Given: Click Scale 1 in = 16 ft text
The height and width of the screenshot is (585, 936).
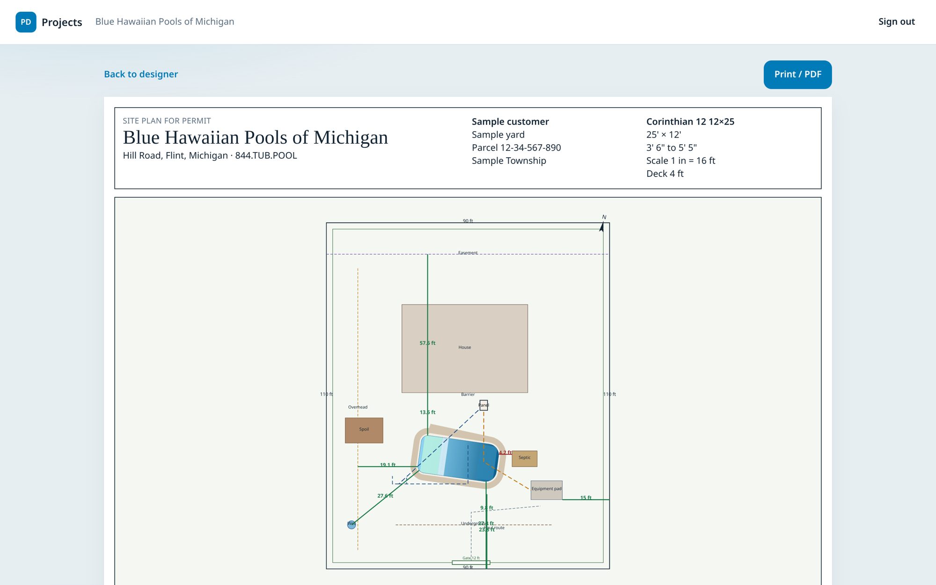Looking at the screenshot, I should [680, 161].
